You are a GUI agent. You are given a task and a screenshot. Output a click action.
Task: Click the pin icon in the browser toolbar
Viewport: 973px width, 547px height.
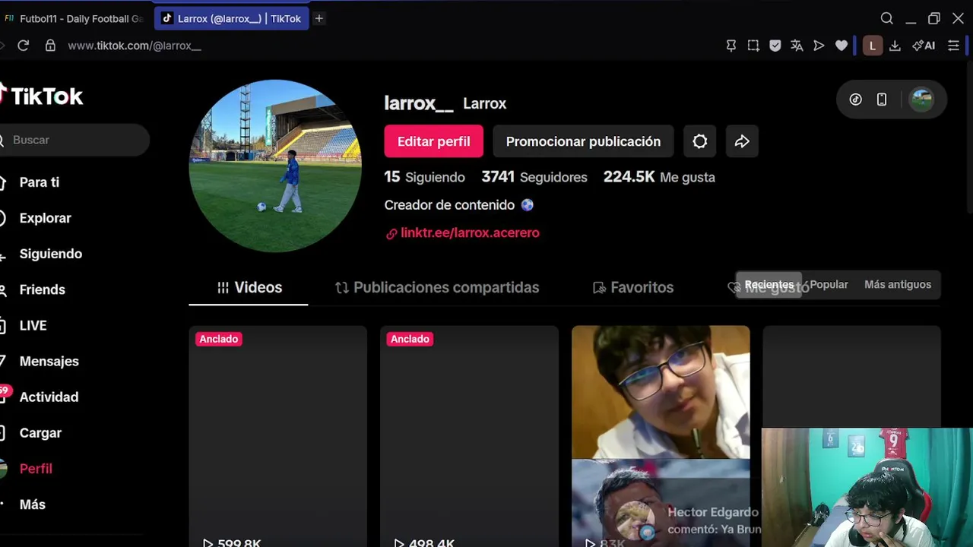tap(731, 46)
